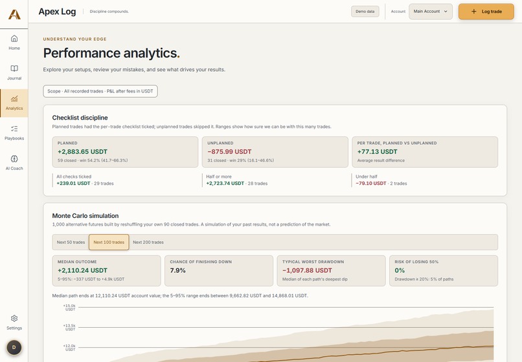
Task: Click the Apex Log title
Action: [57, 11]
